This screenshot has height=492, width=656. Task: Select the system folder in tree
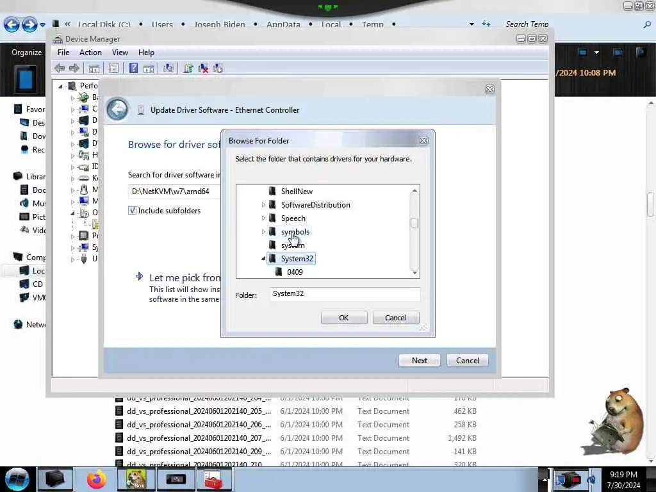[x=292, y=245]
